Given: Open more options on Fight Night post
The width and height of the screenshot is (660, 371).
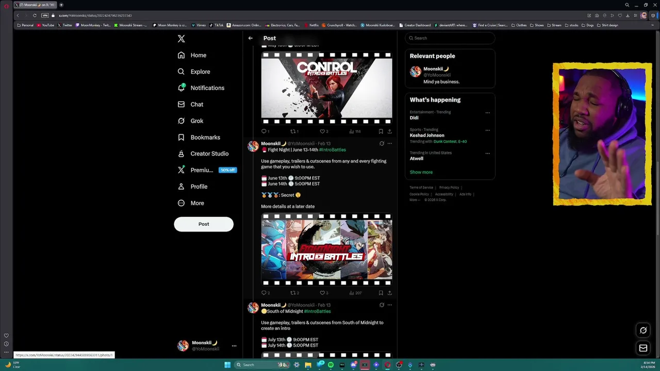Looking at the screenshot, I should coord(390,144).
